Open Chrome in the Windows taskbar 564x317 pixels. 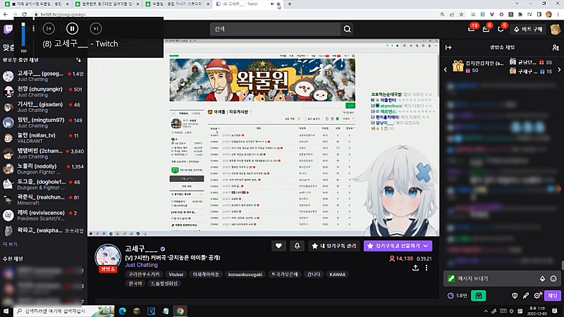pos(180,311)
